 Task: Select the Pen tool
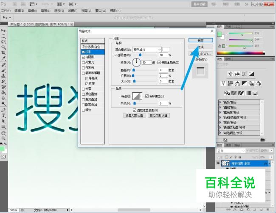(3, 110)
